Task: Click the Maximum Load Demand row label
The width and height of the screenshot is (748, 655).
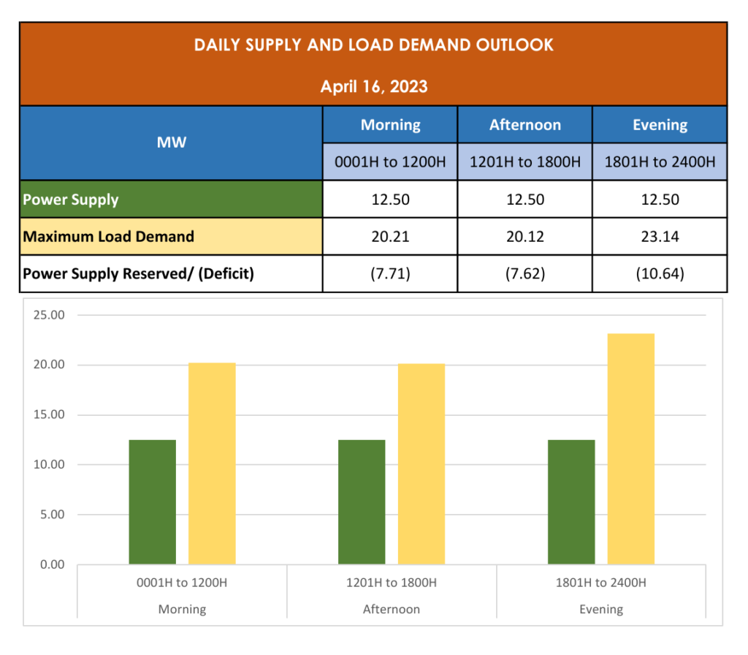Action: tap(108, 237)
